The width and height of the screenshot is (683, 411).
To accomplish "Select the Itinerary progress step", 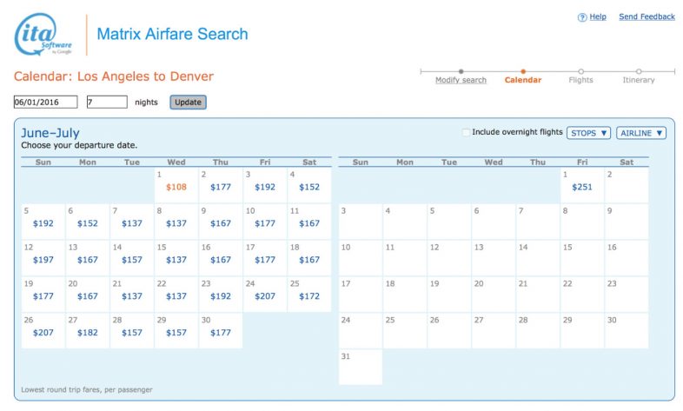I will (x=639, y=80).
